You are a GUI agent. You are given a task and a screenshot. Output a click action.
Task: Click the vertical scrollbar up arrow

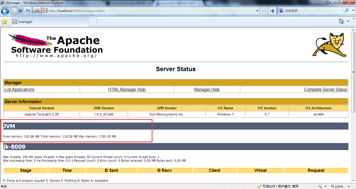coord(353,29)
